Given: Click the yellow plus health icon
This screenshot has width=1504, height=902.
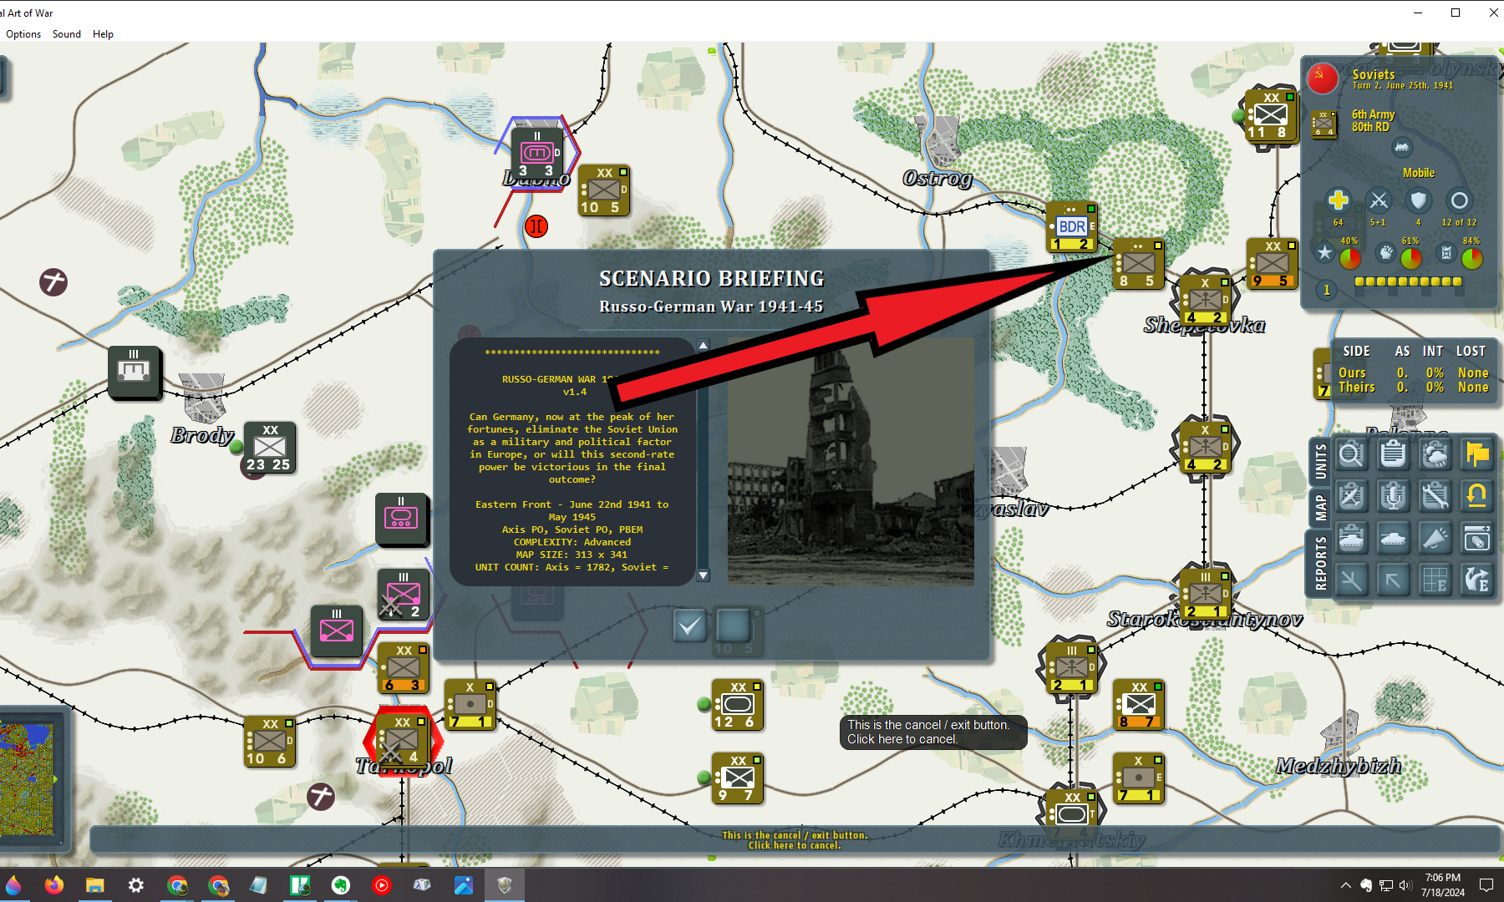Looking at the screenshot, I should [x=1338, y=200].
